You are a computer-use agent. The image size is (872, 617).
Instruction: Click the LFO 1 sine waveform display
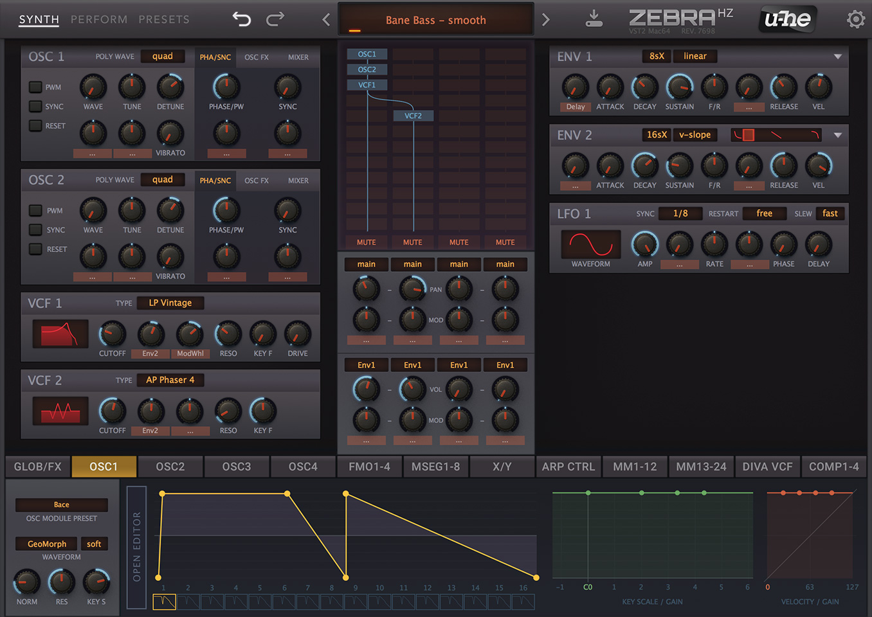pos(591,244)
